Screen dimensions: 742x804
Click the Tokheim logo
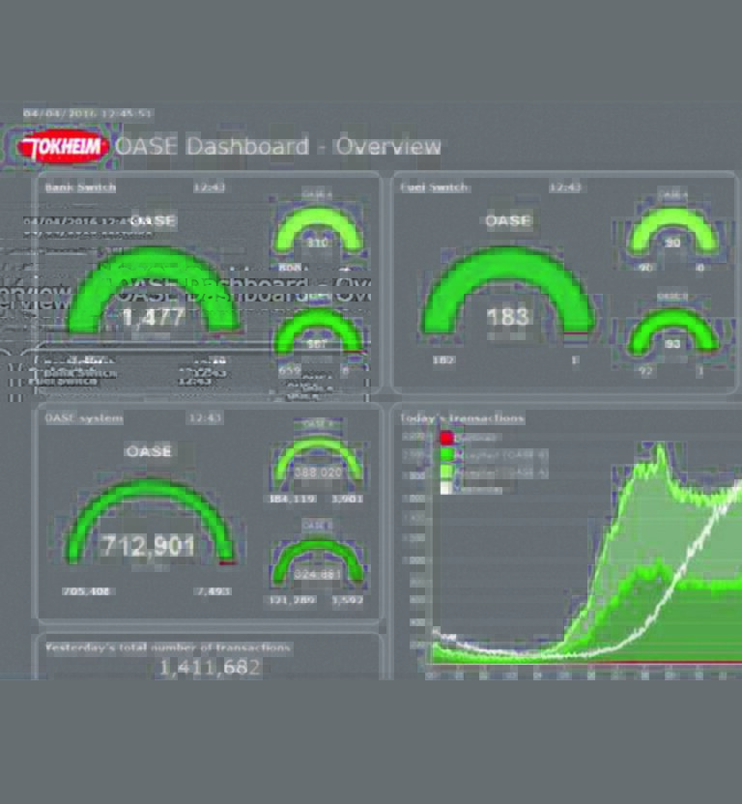tap(63, 148)
